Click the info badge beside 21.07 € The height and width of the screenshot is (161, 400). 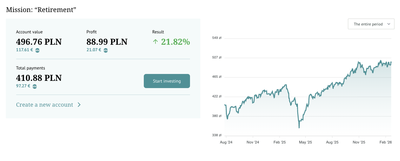coord(106,50)
